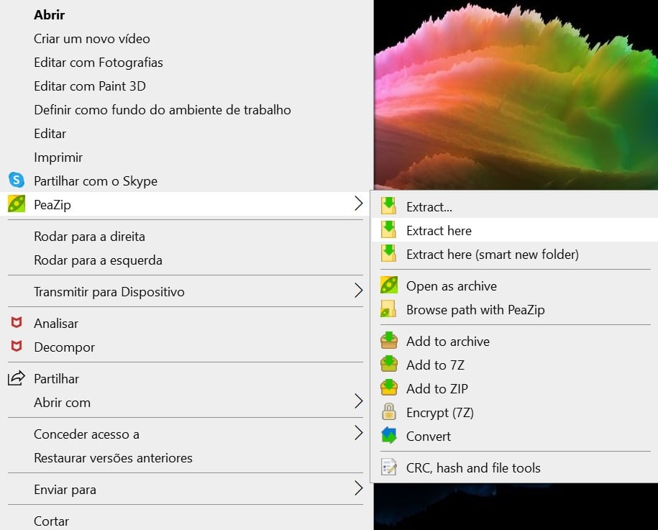Screen dimensions: 658x530
Task: Choose Editar com Fotografias
Action: coord(99,63)
